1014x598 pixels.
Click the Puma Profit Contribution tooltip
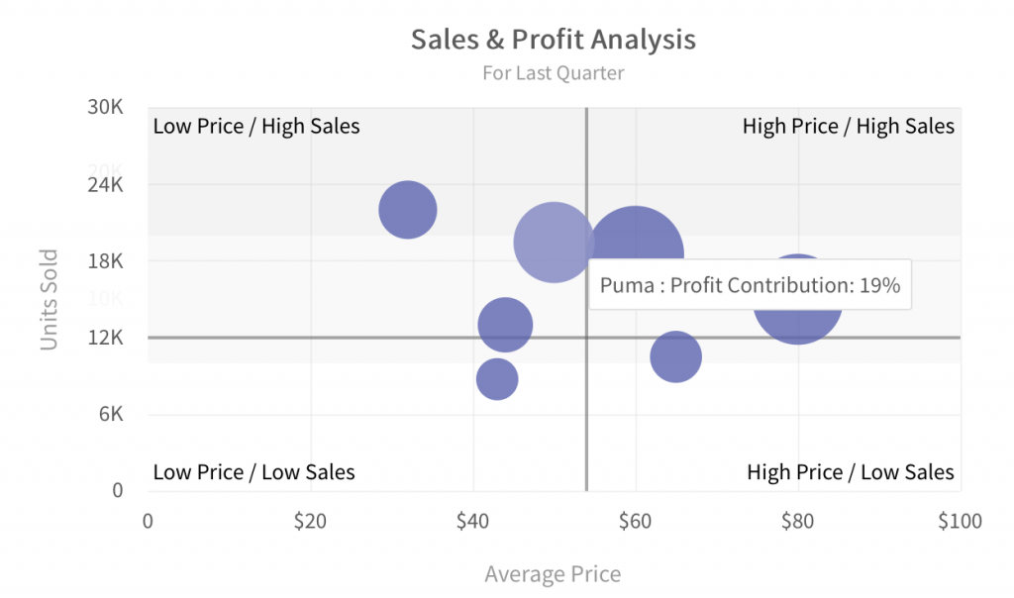point(750,285)
